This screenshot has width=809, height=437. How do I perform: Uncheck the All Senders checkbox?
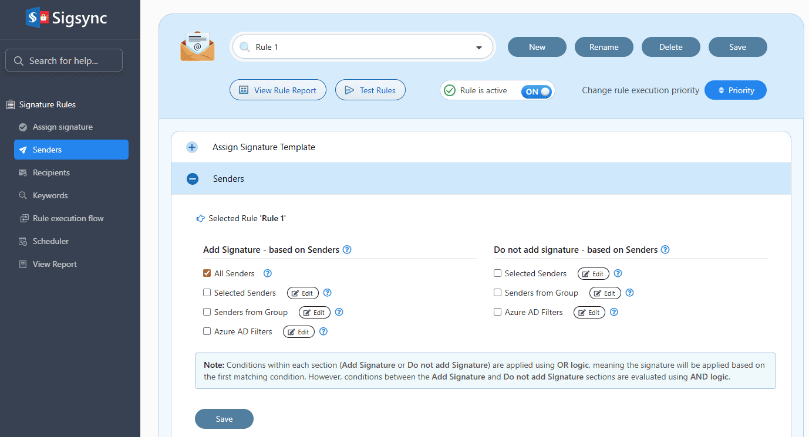207,273
